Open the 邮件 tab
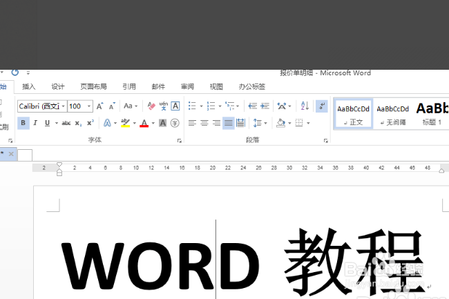The height and width of the screenshot is (299, 449). (x=158, y=87)
